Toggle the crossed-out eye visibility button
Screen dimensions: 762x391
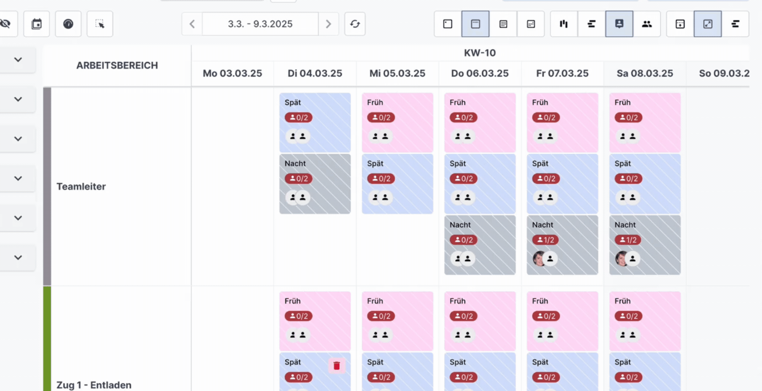point(6,24)
